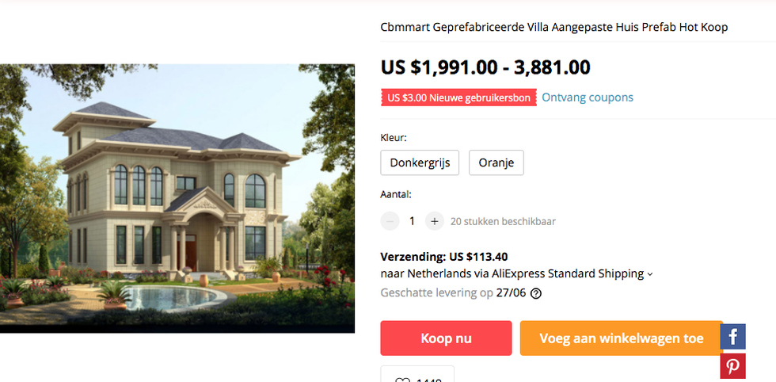This screenshot has height=382, width=776.
Task: Click the Cbmmart Geprefabriceerde Villa product title
Action: click(x=553, y=27)
